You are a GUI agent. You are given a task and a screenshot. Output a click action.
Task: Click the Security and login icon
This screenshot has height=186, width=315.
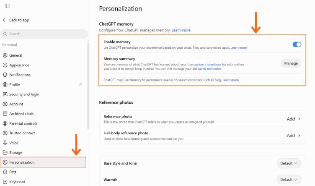(5, 94)
